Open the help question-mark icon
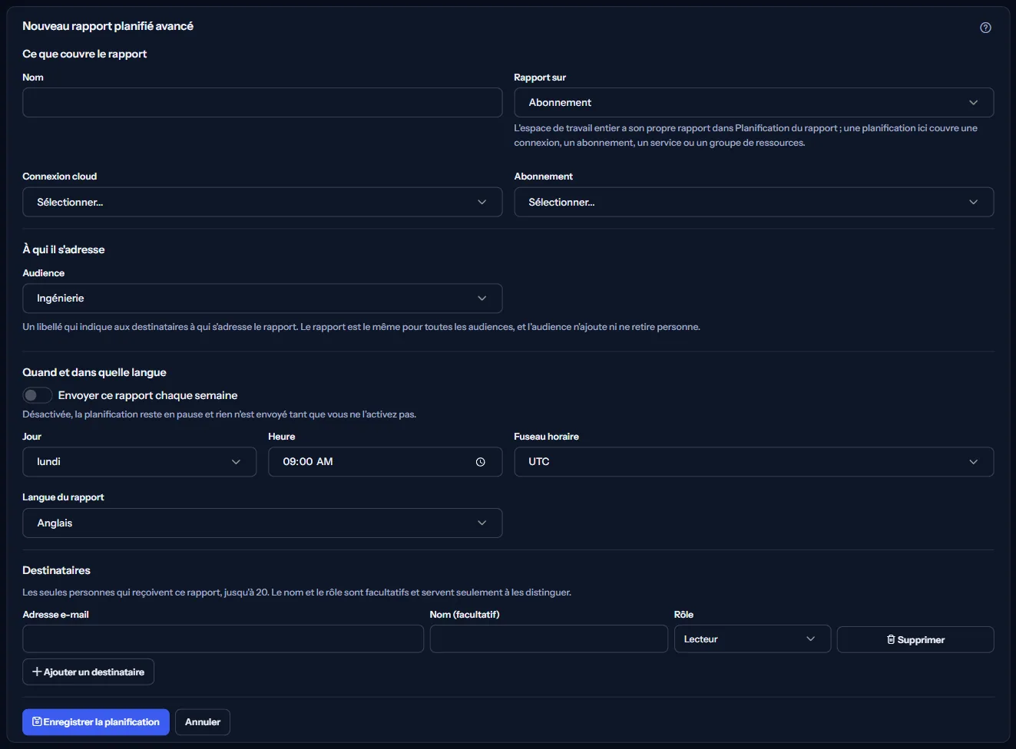This screenshot has height=749, width=1016. 985,28
